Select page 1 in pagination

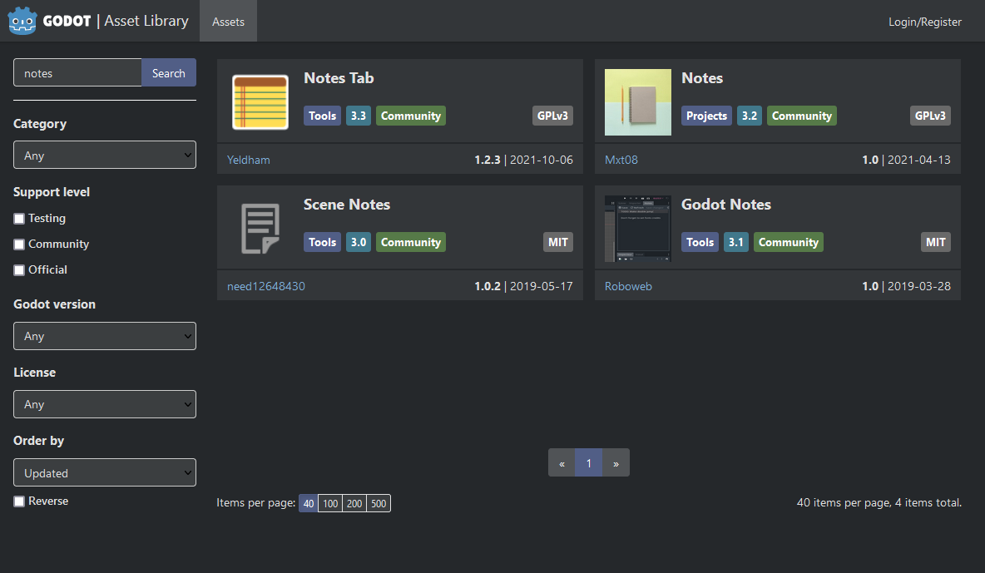[589, 463]
